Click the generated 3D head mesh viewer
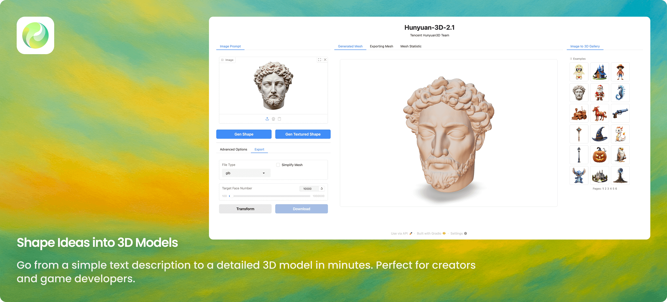The width and height of the screenshot is (667, 302). (448, 133)
